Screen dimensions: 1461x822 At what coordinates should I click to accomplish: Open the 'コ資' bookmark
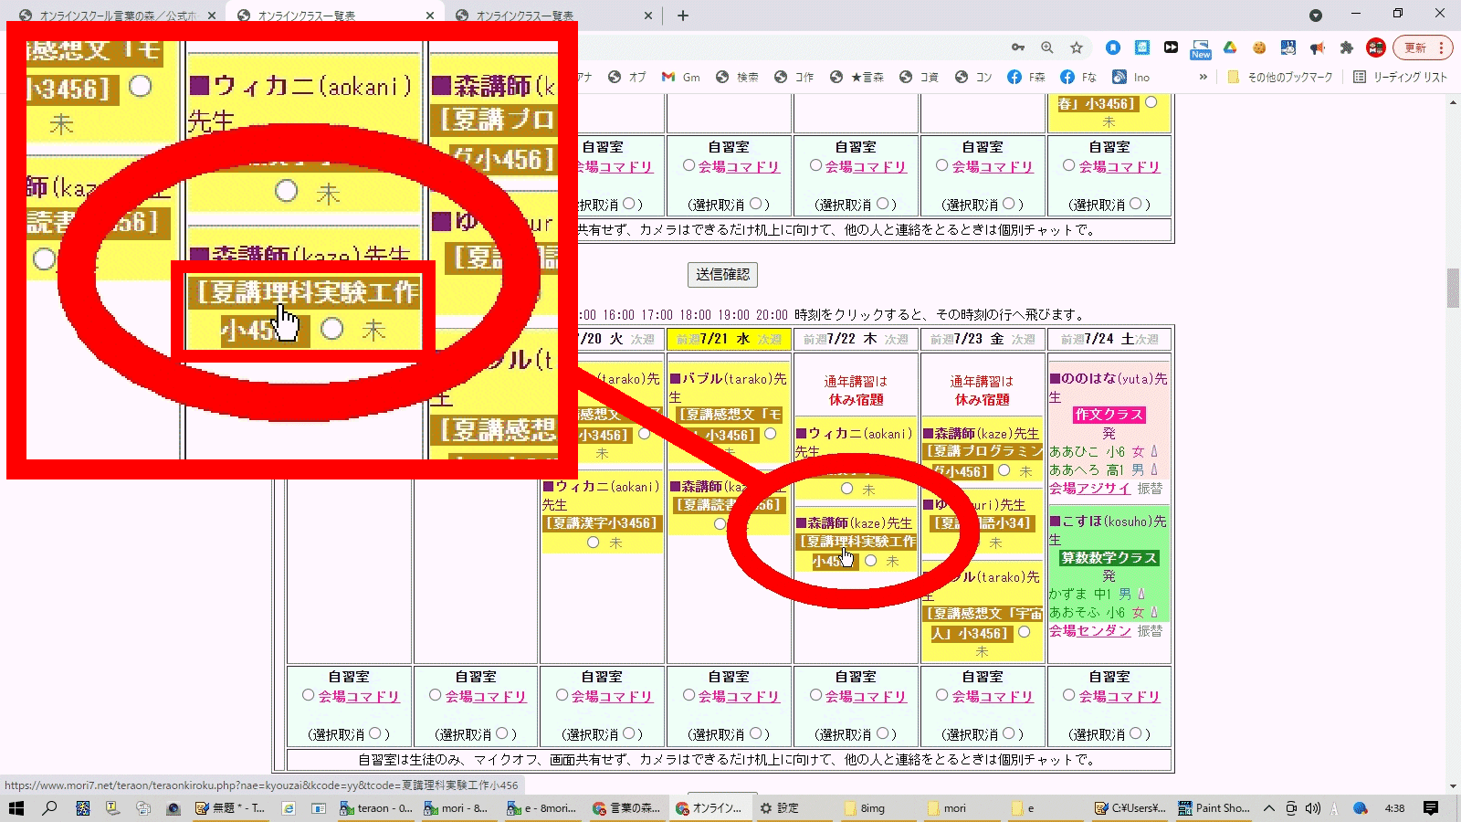pyautogui.click(x=919, y=78)
